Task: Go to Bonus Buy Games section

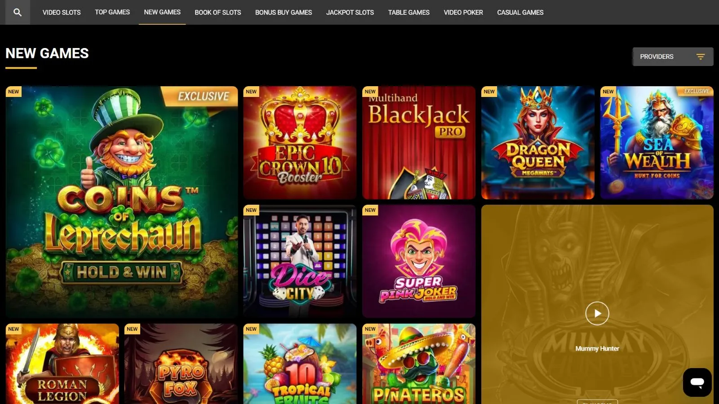Action: [x=284, y=12]
